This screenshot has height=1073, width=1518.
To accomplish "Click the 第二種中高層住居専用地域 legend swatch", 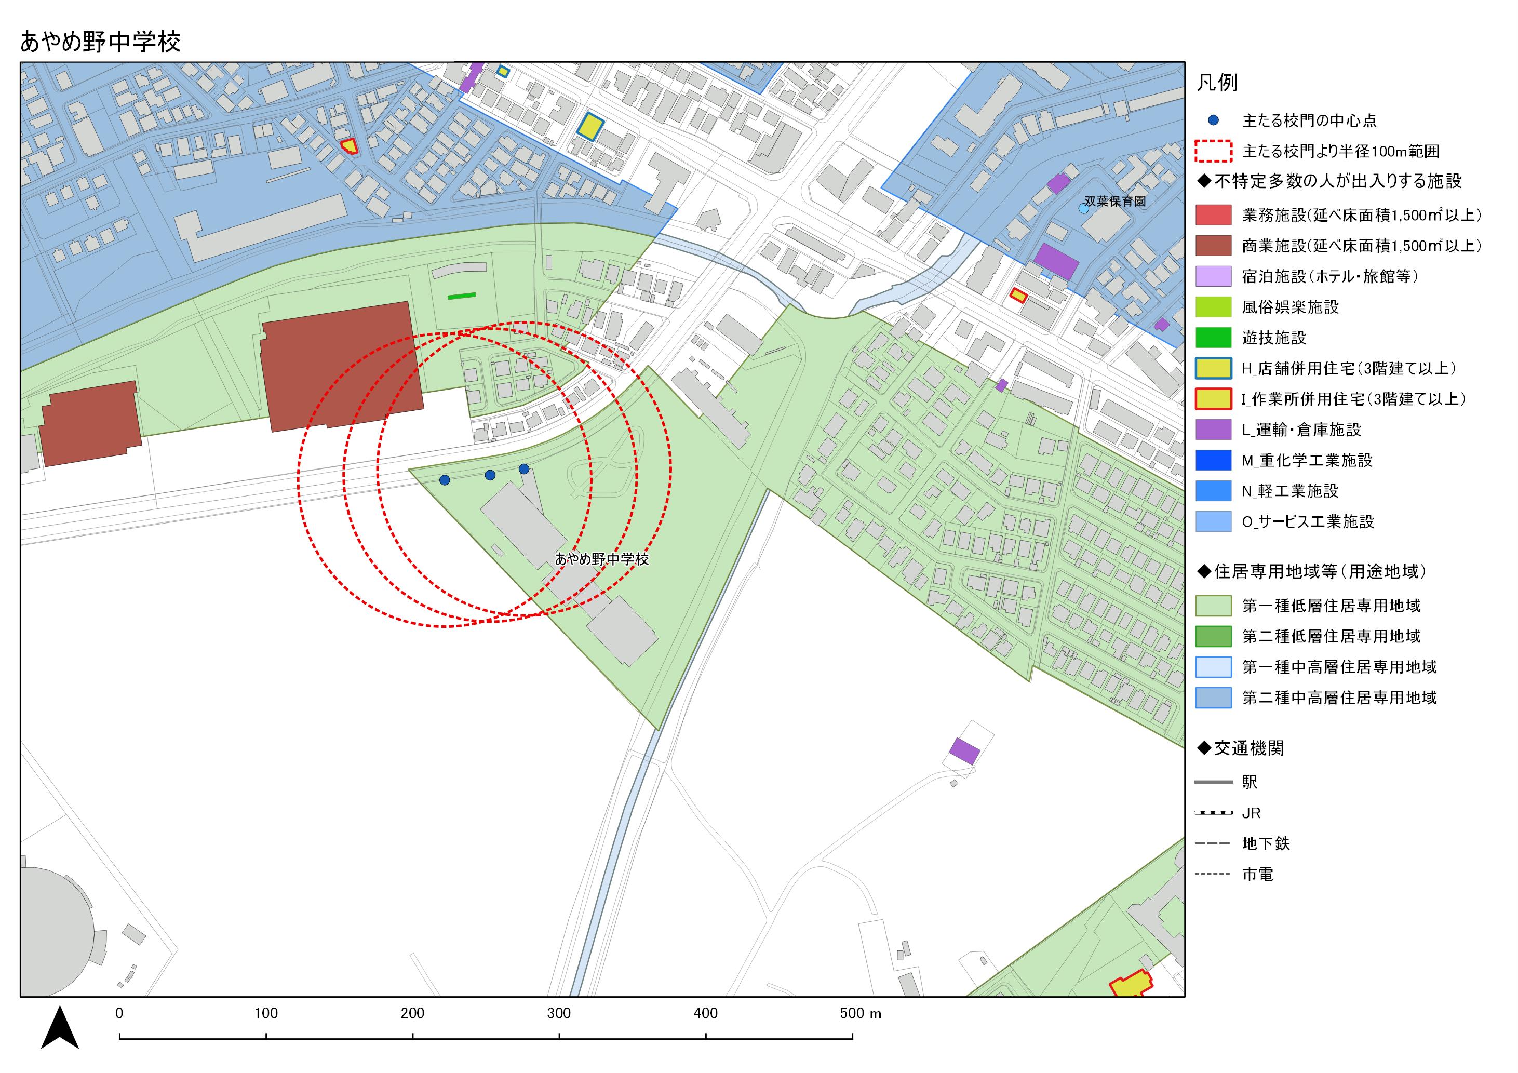I will point(1213,698).
